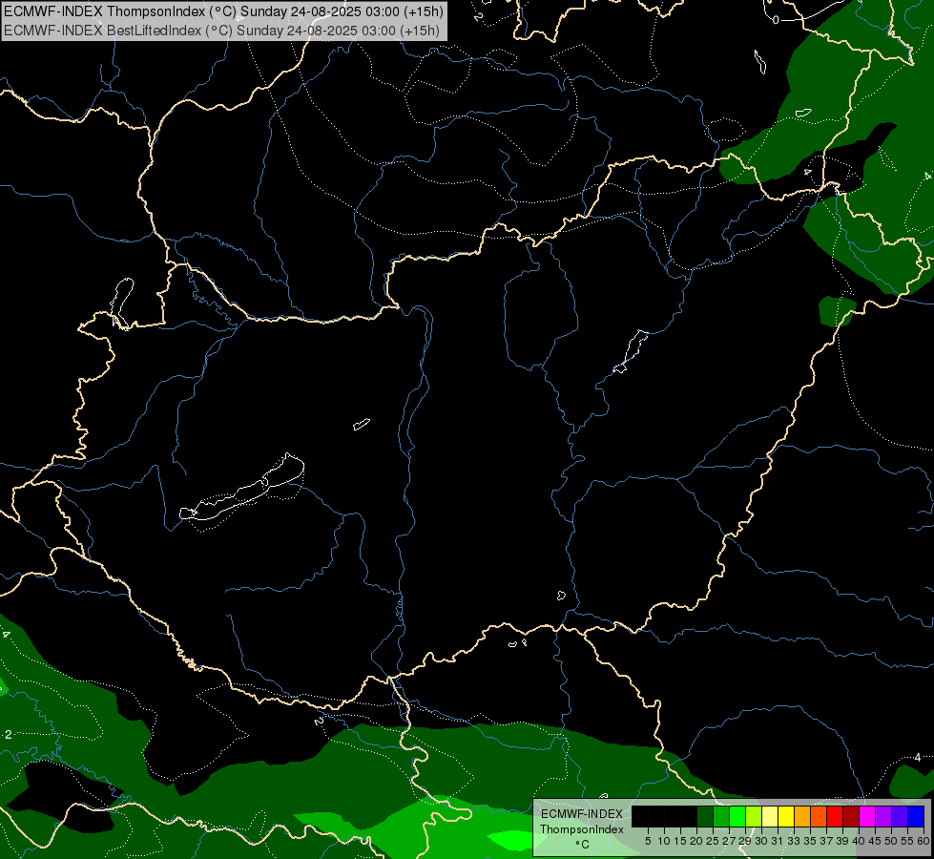Viewport: 934px width, 859px height.
Task: Click the medium green 25–27 legend swatch
Action: click(721, 816)
